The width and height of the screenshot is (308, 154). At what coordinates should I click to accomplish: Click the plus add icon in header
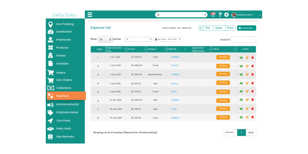point(226,15)
